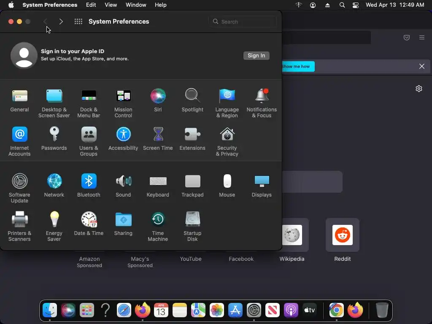Click the Pocket icon in Firefox toolbar
This screenshot has width=432, height=324.
[407, 37]
